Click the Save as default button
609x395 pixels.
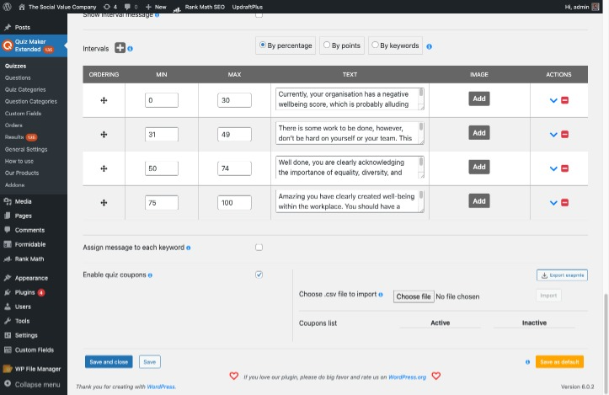point(558,361)
